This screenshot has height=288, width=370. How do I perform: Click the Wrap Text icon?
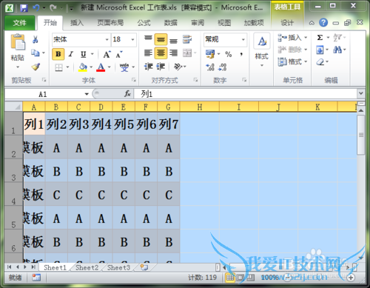pos(187,39)
